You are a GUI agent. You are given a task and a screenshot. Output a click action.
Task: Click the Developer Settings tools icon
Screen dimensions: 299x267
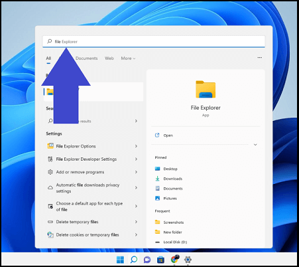click(x=50, y=159)
